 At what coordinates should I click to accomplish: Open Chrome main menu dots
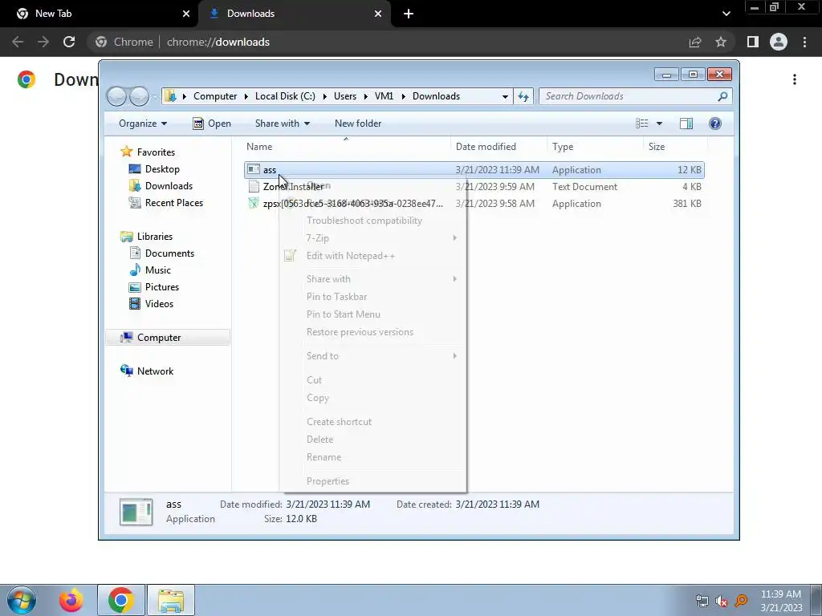(x=804, y=42)
